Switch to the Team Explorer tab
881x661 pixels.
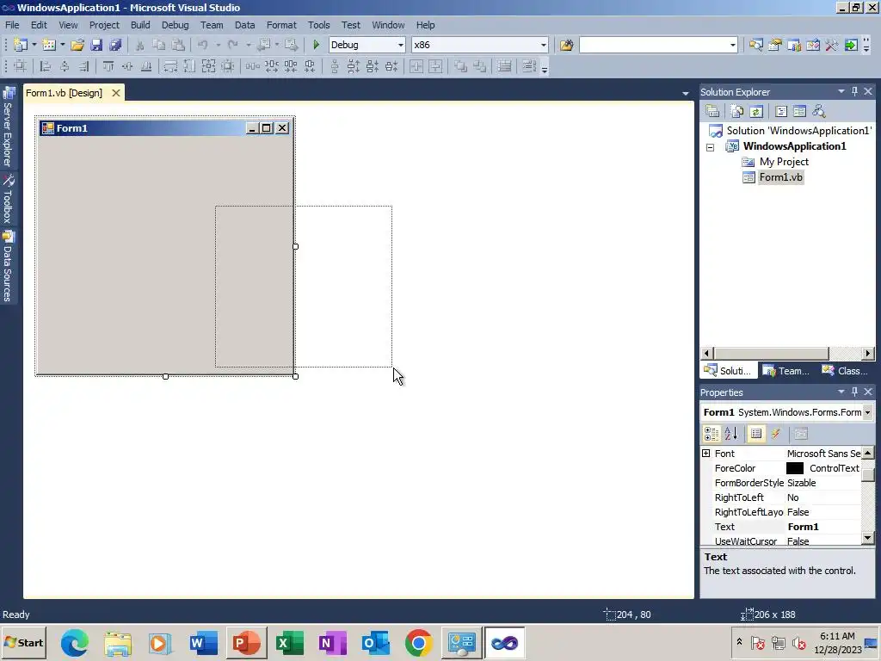(x=786, y=371)
